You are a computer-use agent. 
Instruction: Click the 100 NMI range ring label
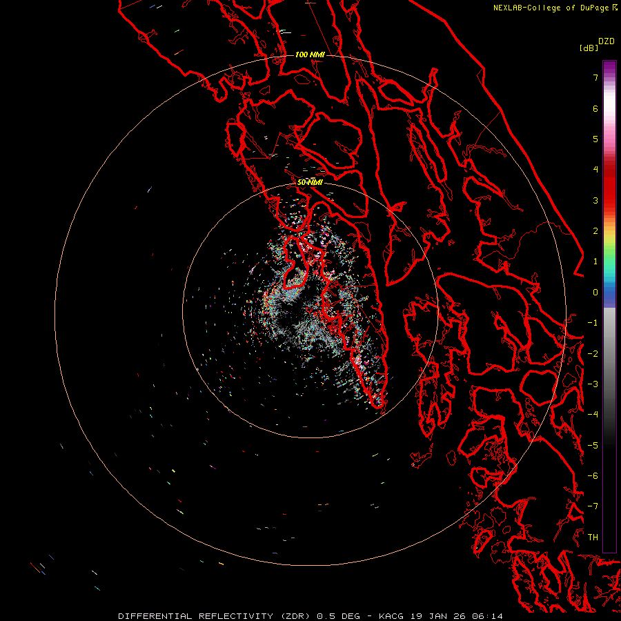pyautogui.click(x=310, y=55)
